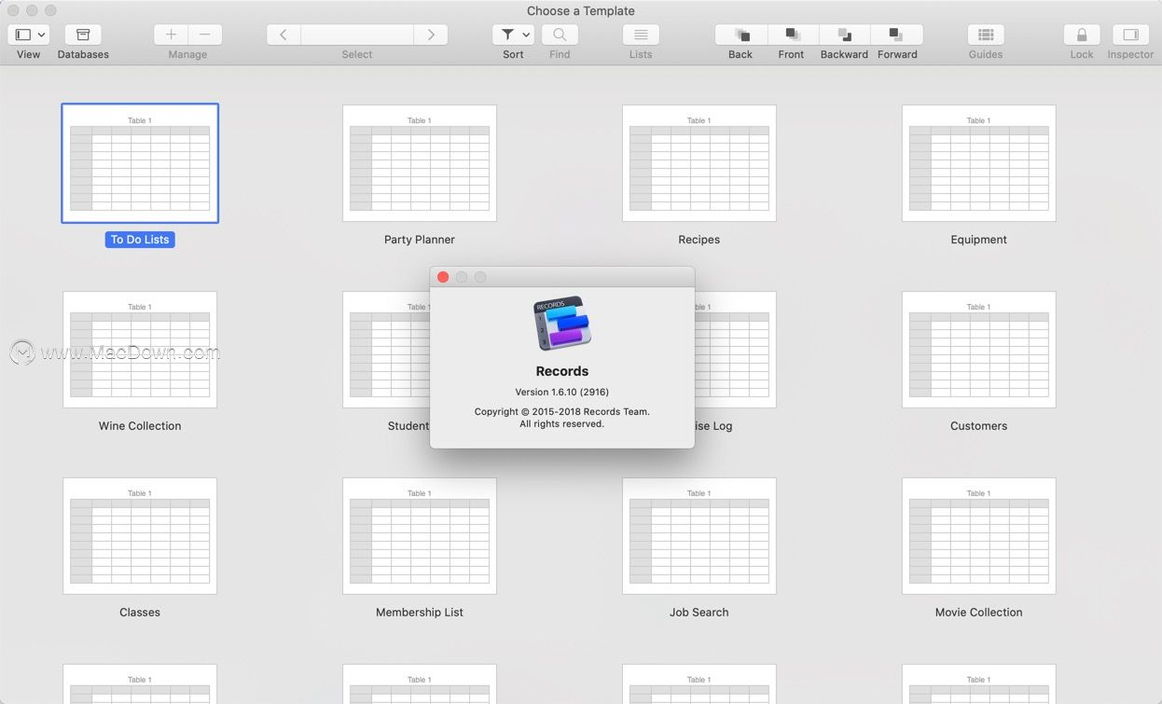
Task: Select the Job Search template thumbnail
Action: (x=699, y=536)
